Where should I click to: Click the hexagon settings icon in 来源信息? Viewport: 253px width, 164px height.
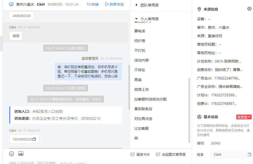pos(249,9)
